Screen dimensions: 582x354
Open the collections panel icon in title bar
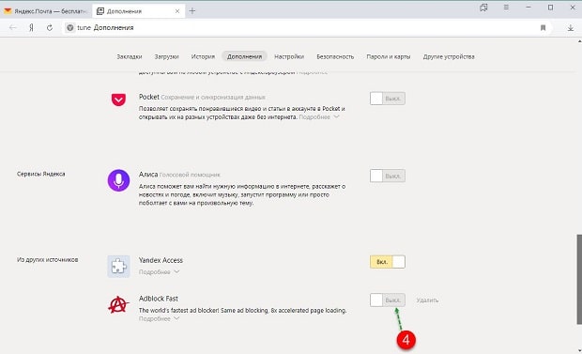pos(483,8)
